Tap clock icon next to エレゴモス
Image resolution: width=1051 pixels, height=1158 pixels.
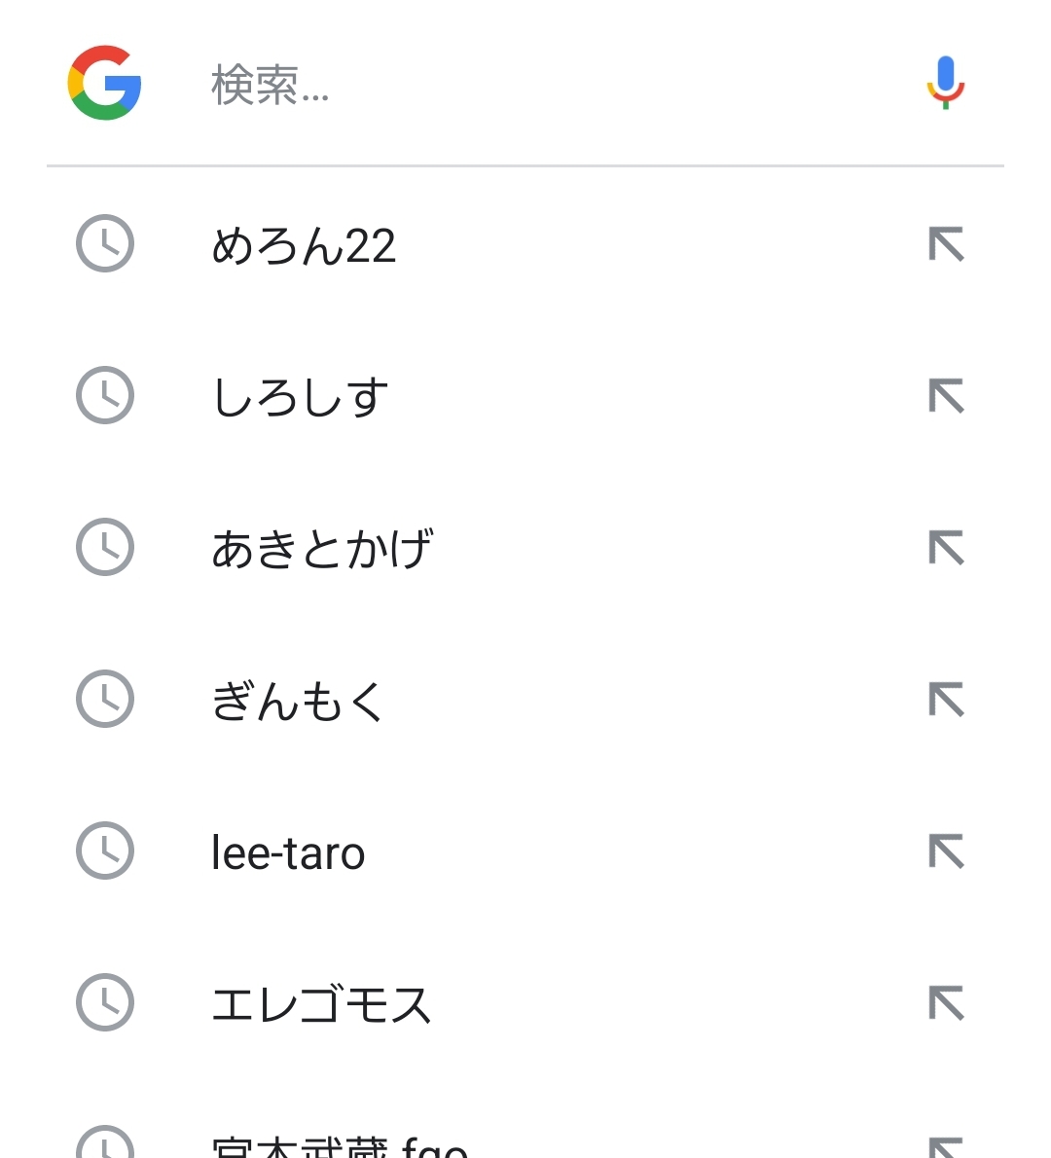tap(105, 1002)
